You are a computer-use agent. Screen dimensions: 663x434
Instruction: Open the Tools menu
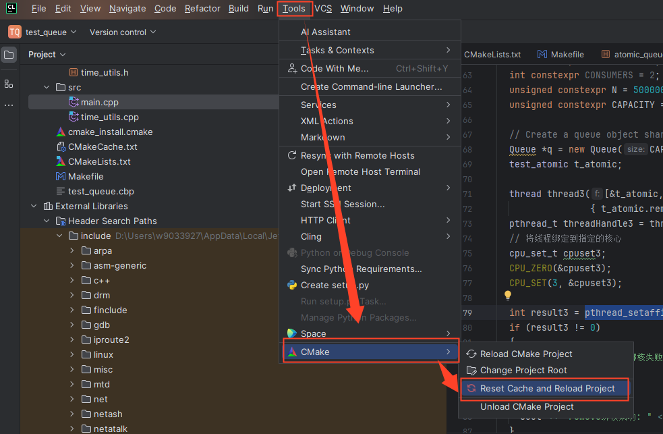click(x=294, y=9)
